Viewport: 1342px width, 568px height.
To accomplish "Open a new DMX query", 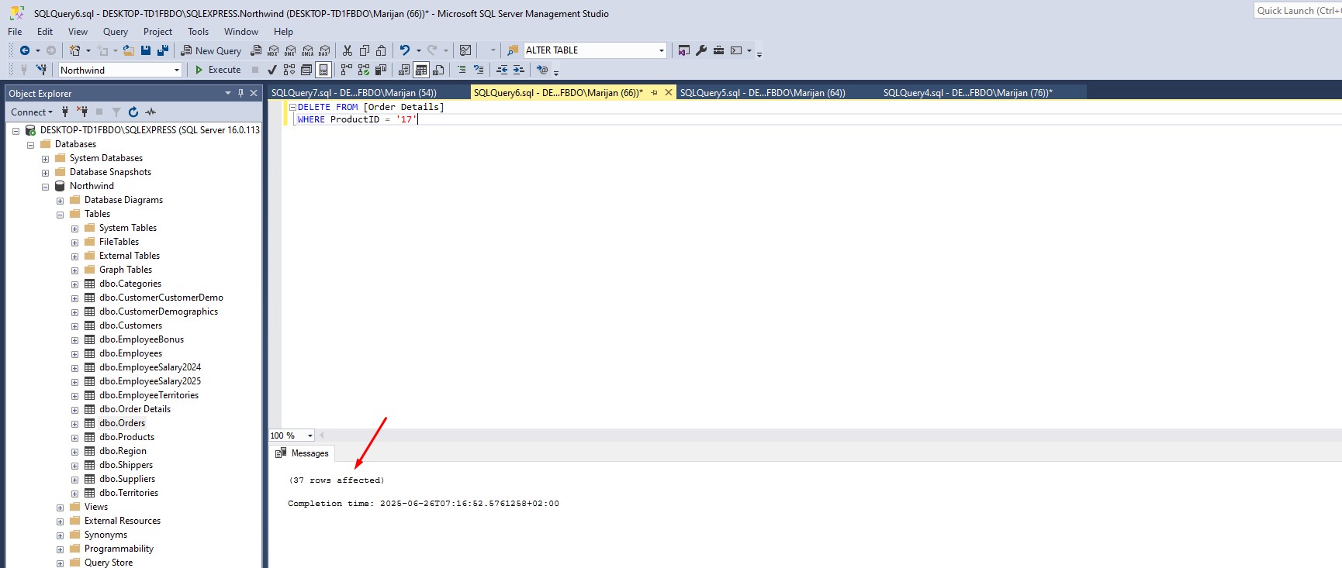I will (x=290, y=50).
